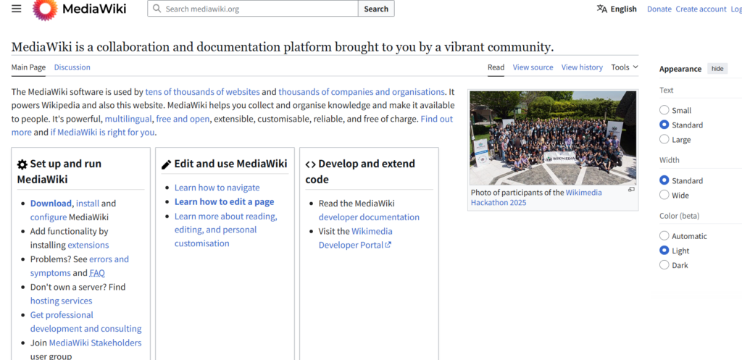Select the Large text size option

pyautogui.click(x=664, y=140)
